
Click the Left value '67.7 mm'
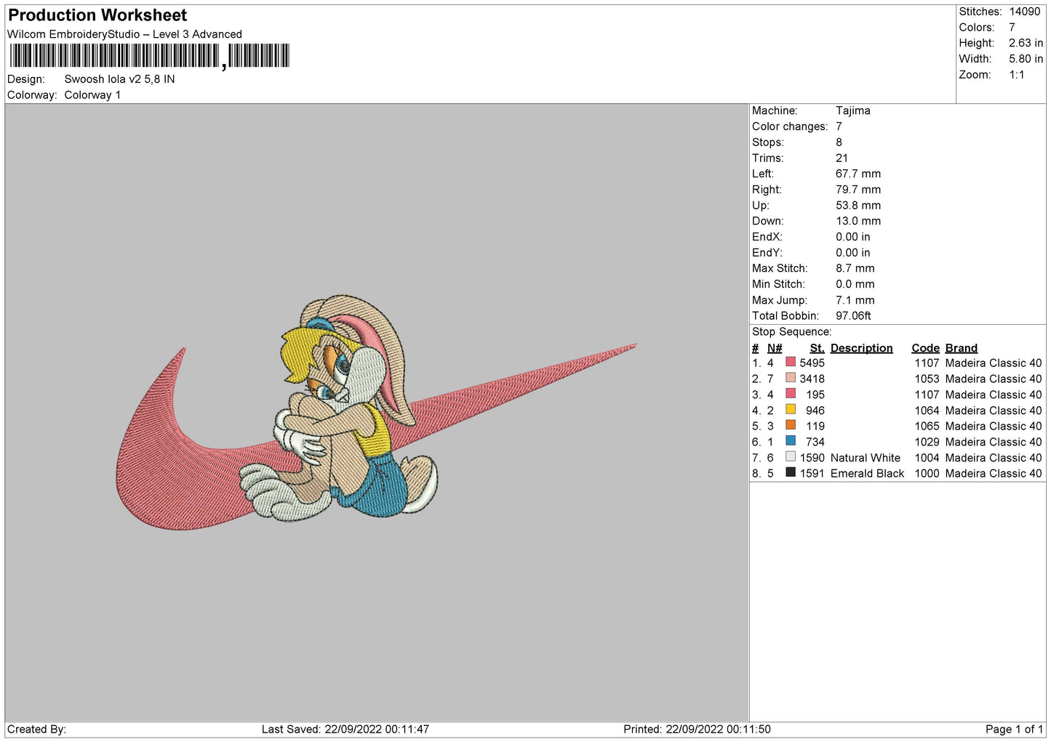click(858, 174)
